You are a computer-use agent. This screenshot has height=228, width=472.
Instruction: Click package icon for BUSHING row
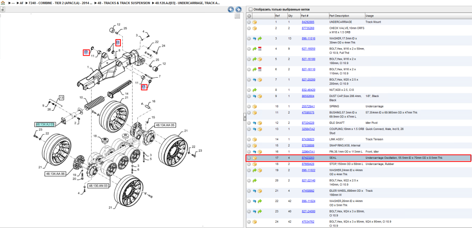click(x=254, y=113)
